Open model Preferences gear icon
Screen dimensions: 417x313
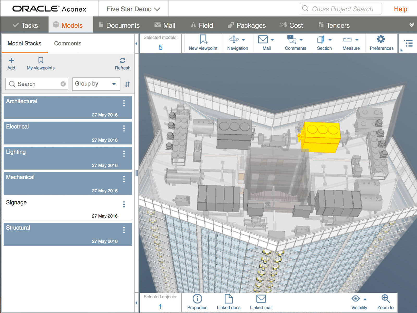[381, 39]
